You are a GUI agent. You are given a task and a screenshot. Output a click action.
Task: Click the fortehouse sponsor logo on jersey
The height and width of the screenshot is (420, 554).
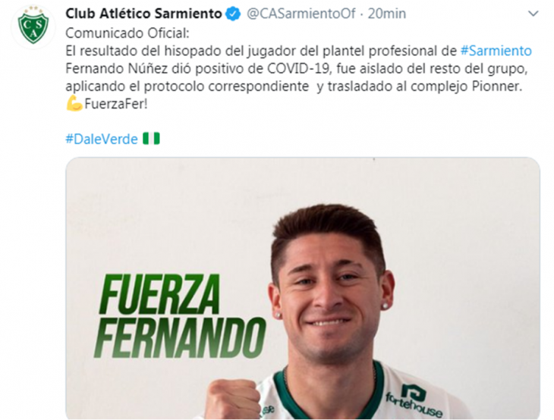tap(414, 400)
